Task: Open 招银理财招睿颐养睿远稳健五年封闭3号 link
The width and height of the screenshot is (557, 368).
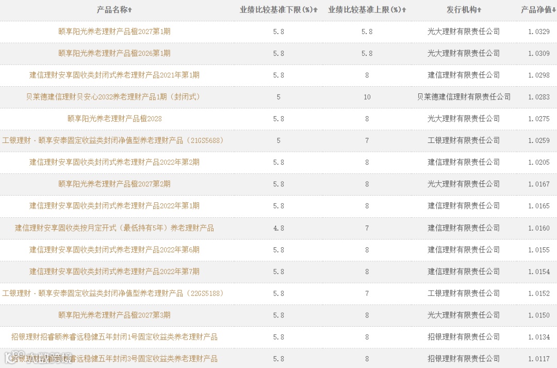Action: point(114,358)
